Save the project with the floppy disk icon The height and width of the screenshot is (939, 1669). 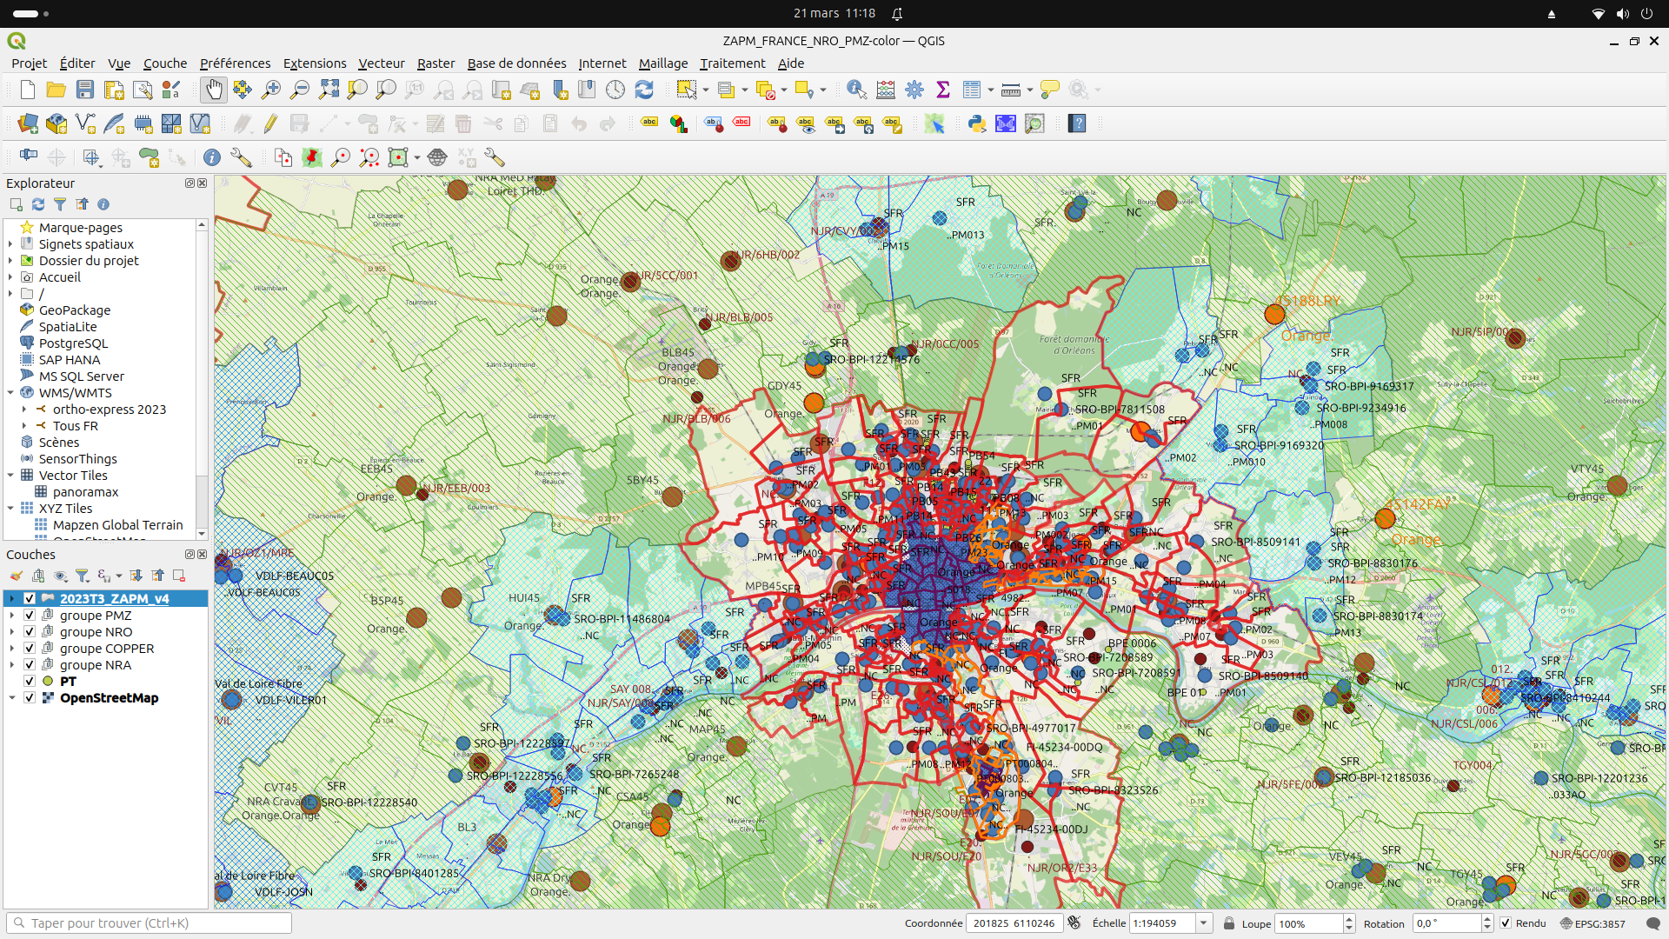coord(85,90)
